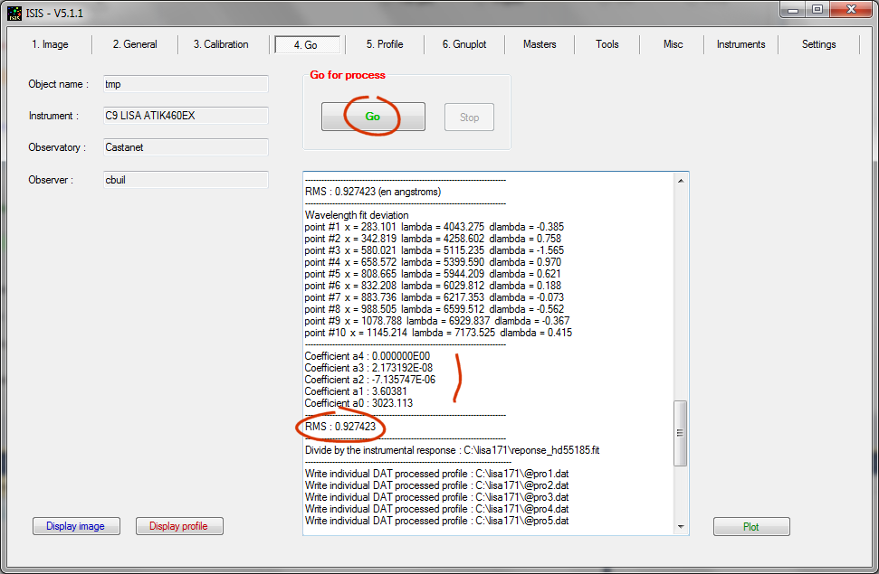Open the 6. Gnuplot tab

click(463, 44)
